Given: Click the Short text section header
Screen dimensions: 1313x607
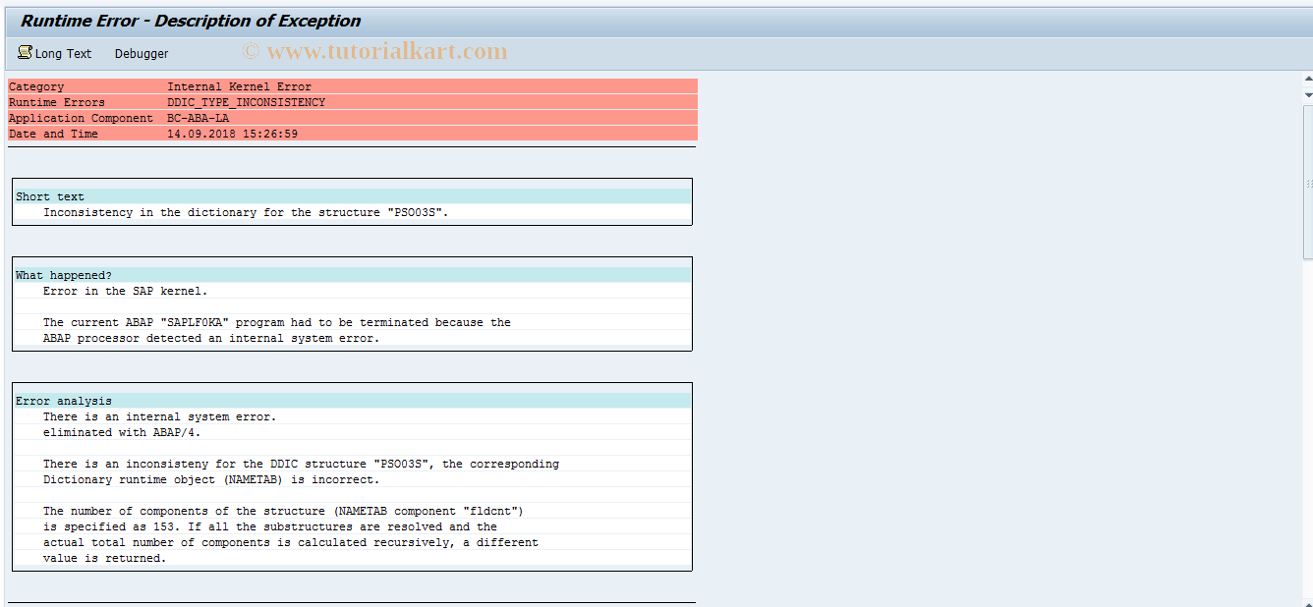Looking at the screenshot, I should tap(352, 196).
